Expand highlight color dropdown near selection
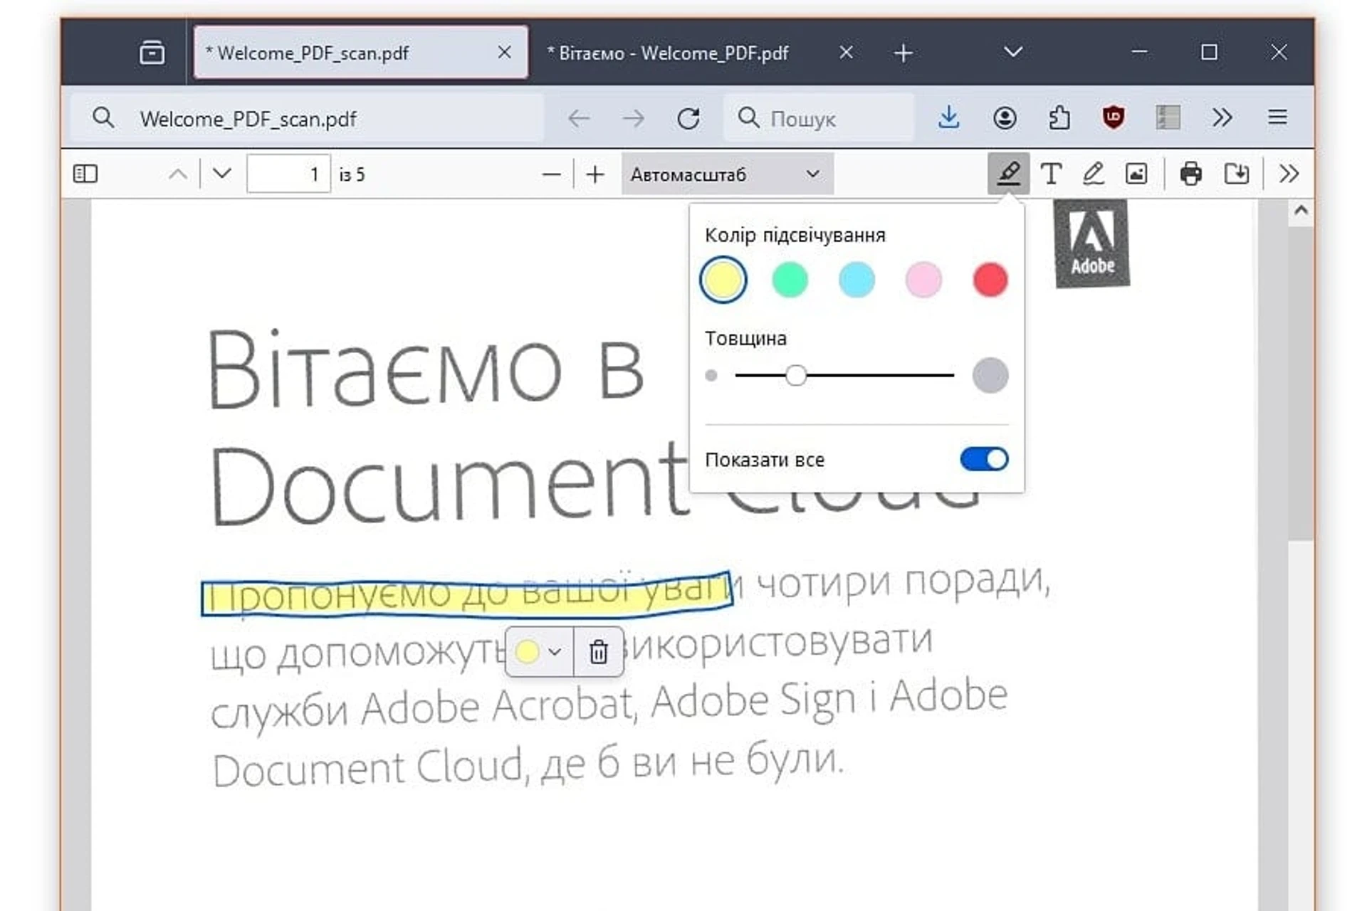 tap(539, 651)
